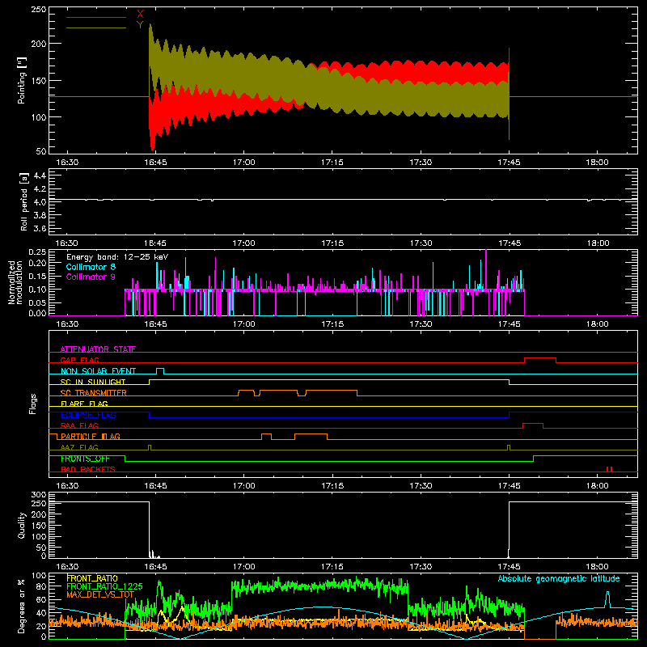Click the green FRONTS_OFF label
This screenshot has width=647, height=647.
point(85,459)
